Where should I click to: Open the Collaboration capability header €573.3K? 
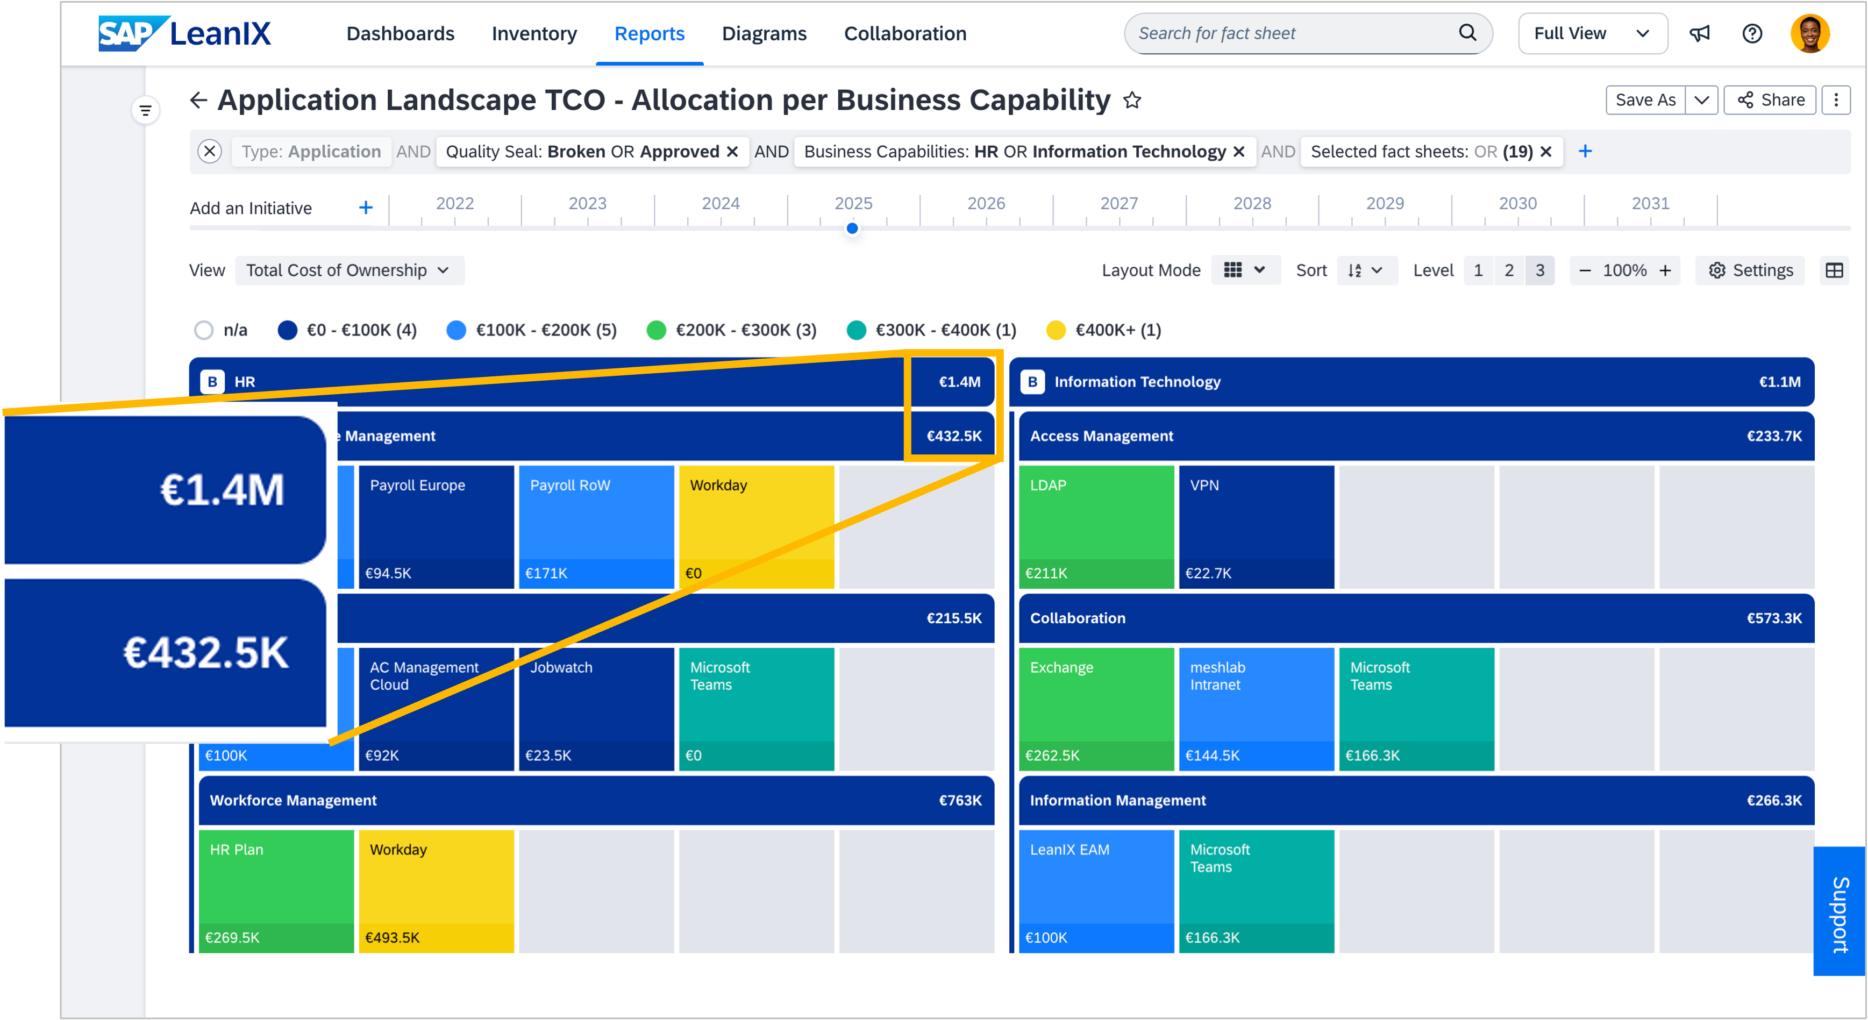1415,618
